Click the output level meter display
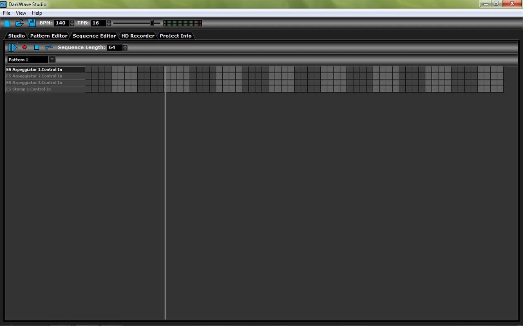The image size is (523, 326). (x=183, y=23)
